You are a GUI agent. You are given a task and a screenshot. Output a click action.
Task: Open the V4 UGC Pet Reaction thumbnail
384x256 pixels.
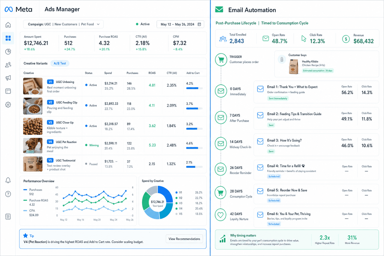point(33,145)
